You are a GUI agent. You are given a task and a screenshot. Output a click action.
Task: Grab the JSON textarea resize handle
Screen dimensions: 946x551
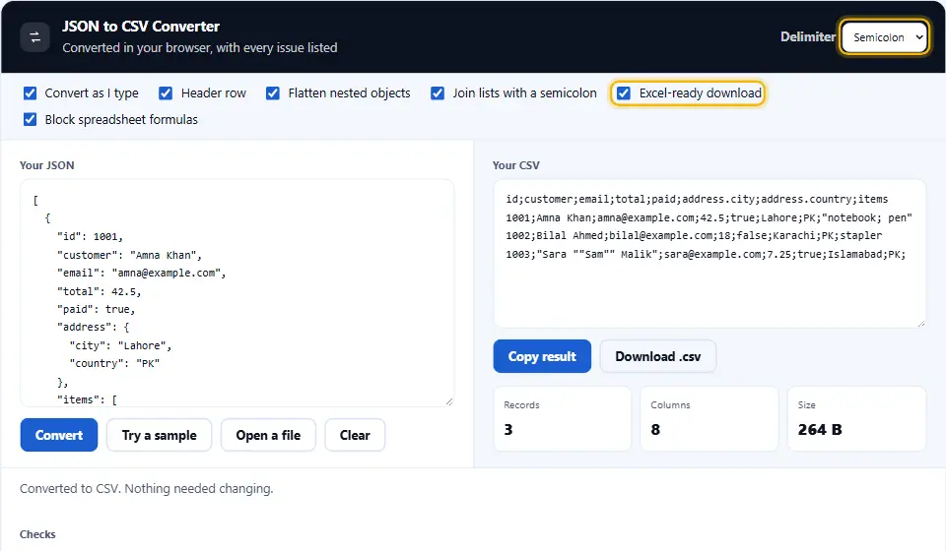(x=449, y=401)
